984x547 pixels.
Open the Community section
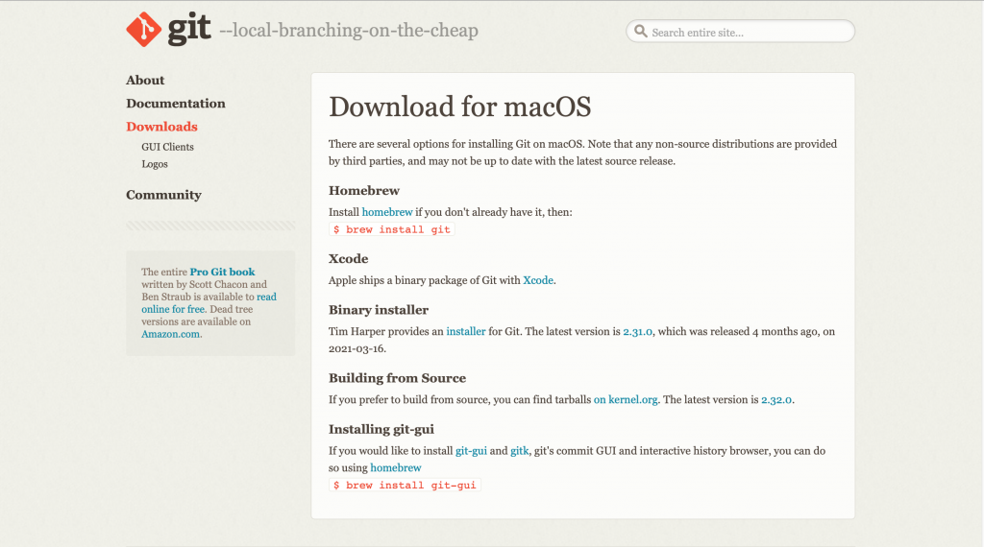(163, 195)
